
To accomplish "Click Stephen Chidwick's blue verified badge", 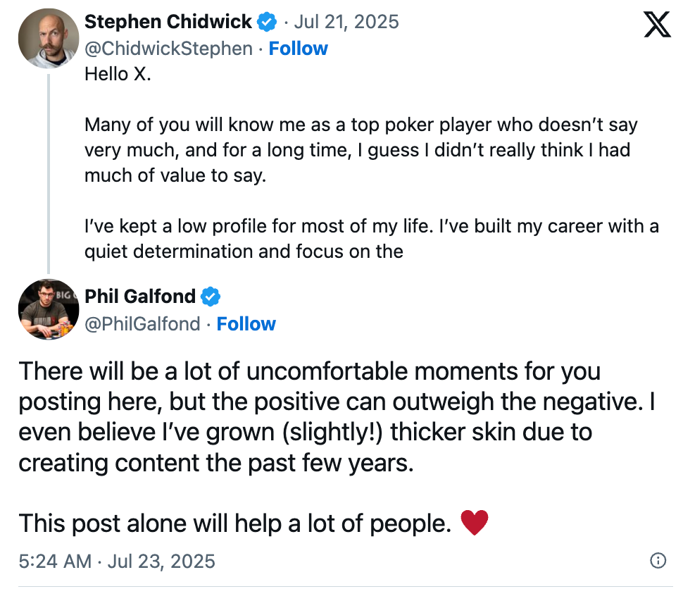I will (267, 22).
